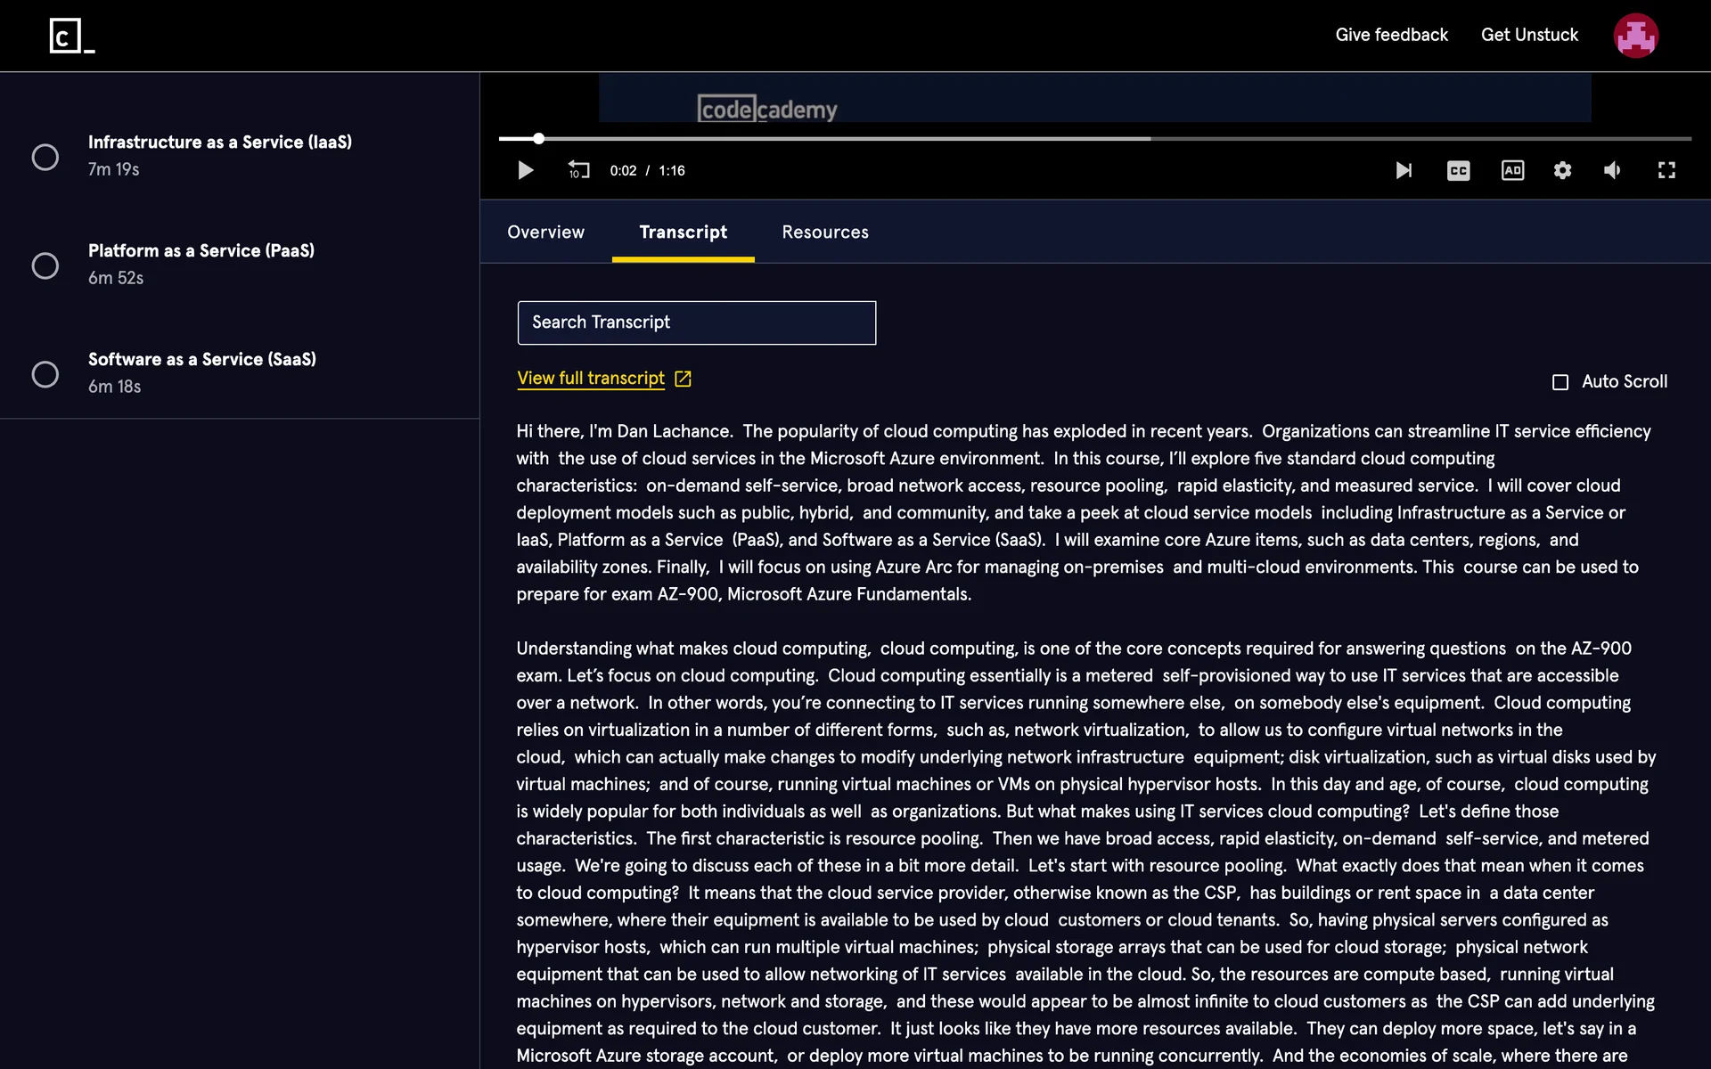The height and width of the screenshot is (1069, 1711).
Task: Open video settings gear
Action: (x=1562, y=170)
